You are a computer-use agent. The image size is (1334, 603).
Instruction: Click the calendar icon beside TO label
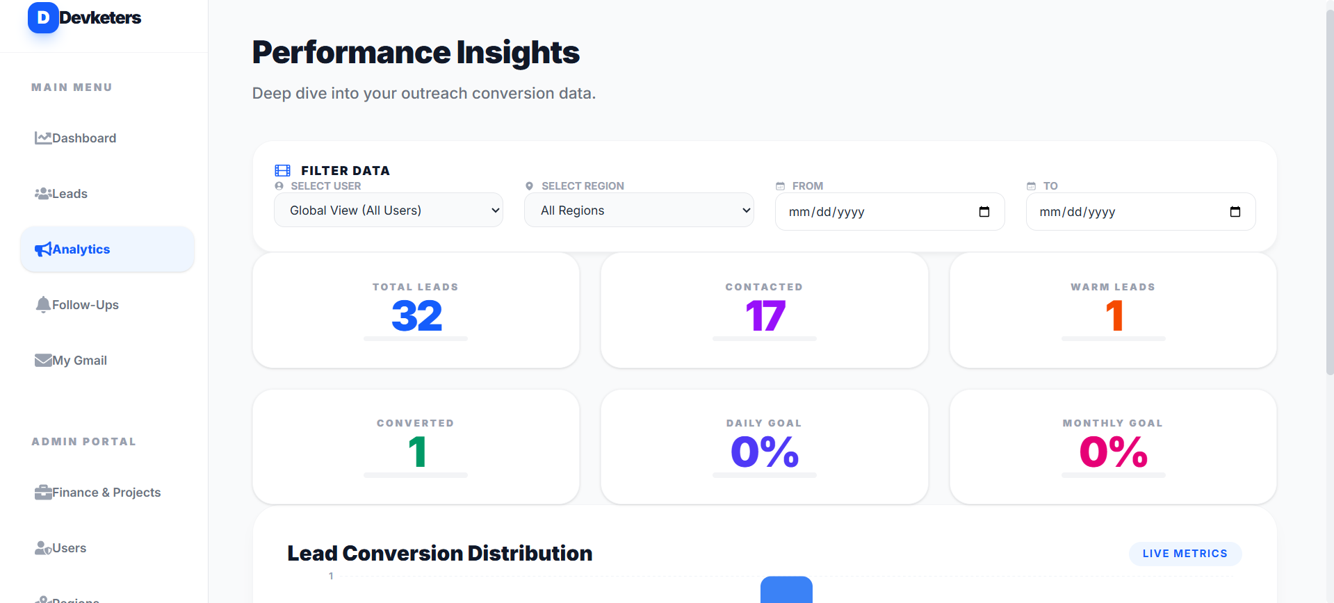(1032, 186)
